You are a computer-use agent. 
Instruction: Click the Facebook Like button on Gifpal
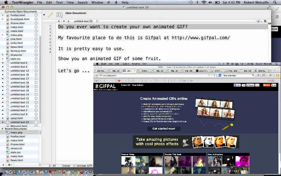pyautogui.click(x=237, y=85)
